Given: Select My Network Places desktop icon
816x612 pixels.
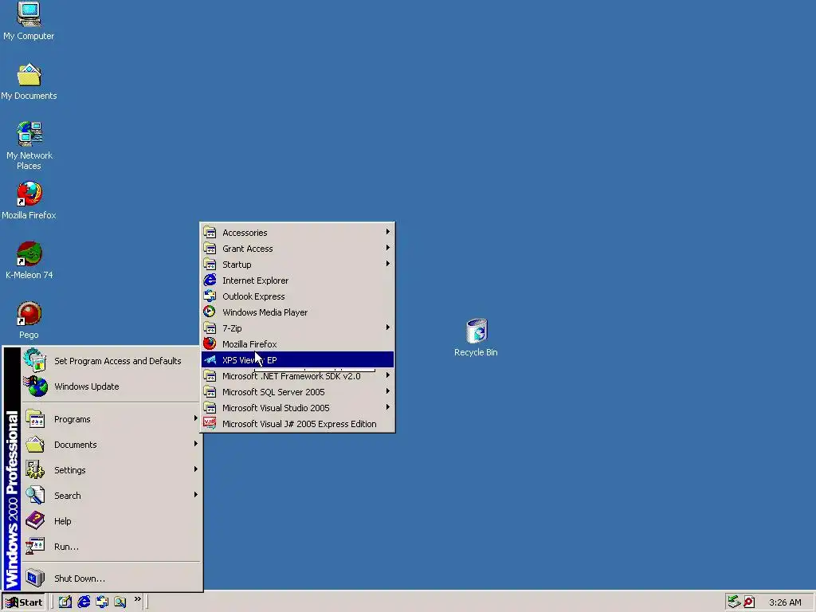Looking at the screenshot, I should pyautogui.click(x=29, y=146).
